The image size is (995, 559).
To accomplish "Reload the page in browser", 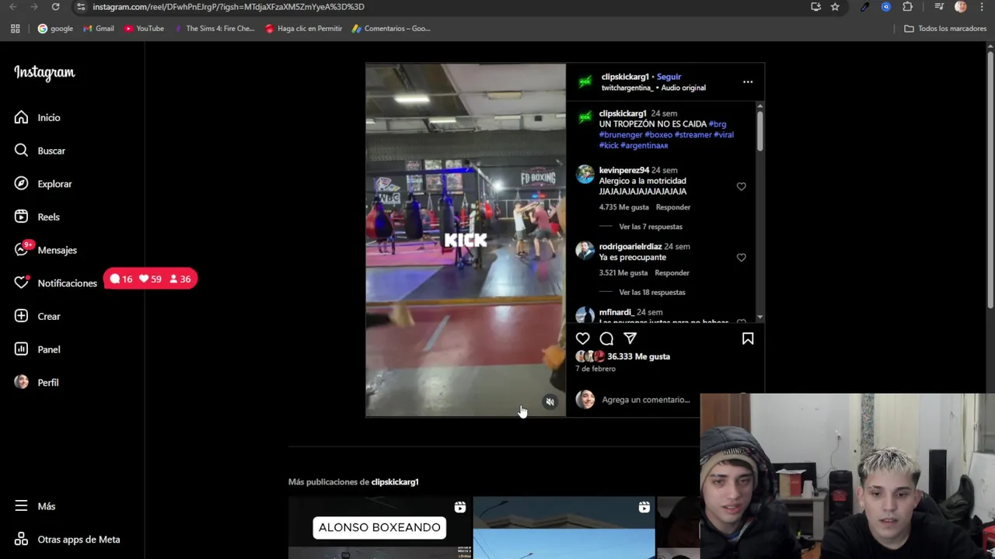I will click(55, 7).
